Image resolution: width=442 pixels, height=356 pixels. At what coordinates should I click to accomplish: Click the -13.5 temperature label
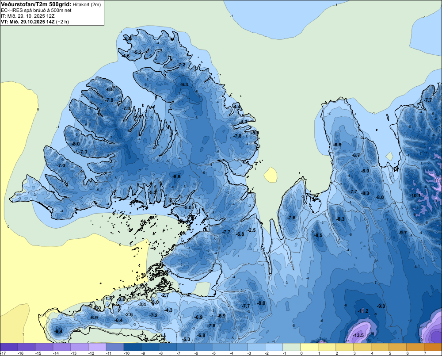click(x=358, y=335)
